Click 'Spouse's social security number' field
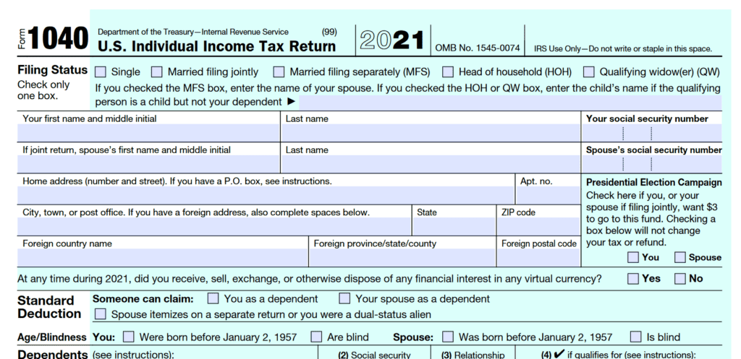Viewport: 741px width, 359px height. coord(652,164)
